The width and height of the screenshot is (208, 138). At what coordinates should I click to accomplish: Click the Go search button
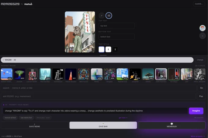pos(202,88)
